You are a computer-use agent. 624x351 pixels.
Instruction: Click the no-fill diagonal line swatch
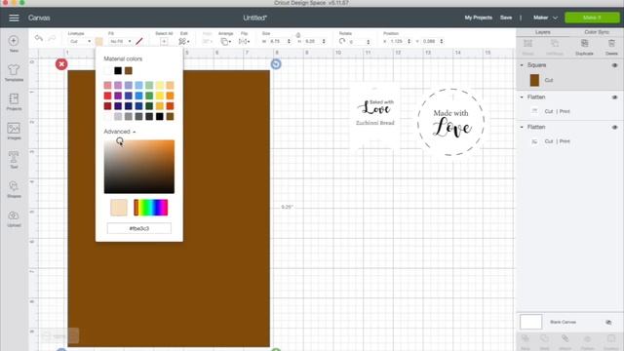coord(138,41)
